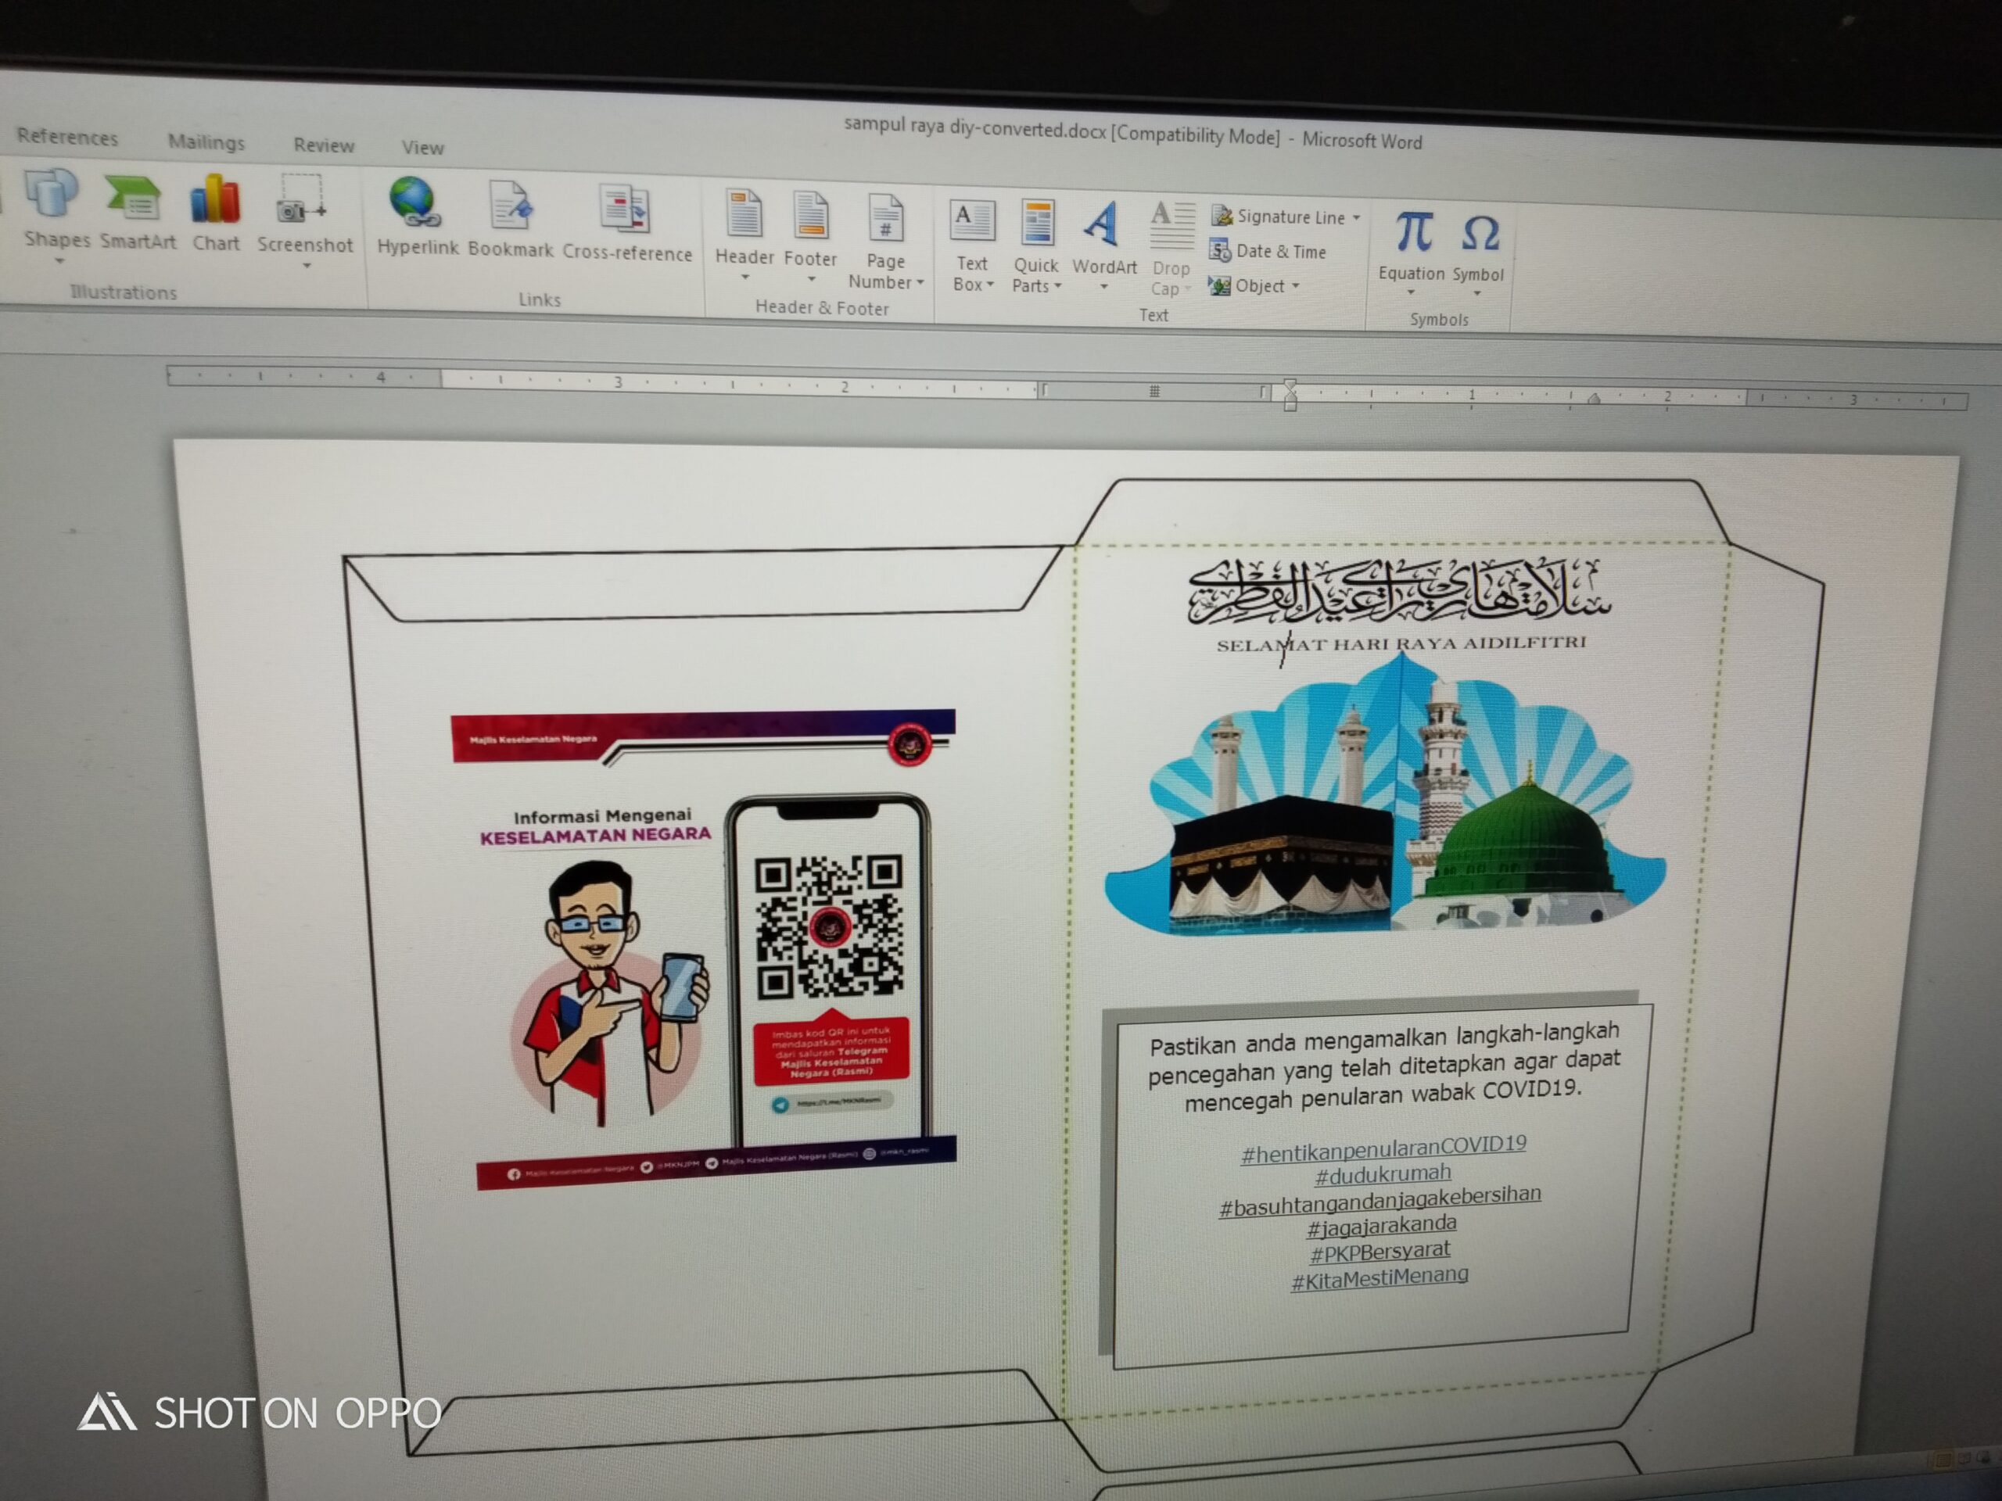The height and width of the screenshot is (1501, 2002).
Task: Open the #PKPBersyarat hashtag link
Action: pyautogui.click(x=1380, y=1252)
